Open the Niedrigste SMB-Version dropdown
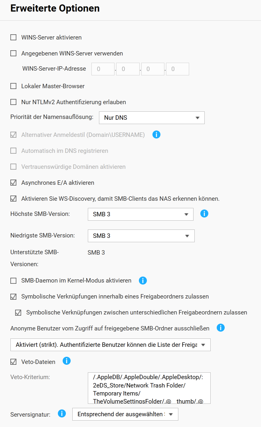This screenshot has width=261, height=427. point(141,236)
